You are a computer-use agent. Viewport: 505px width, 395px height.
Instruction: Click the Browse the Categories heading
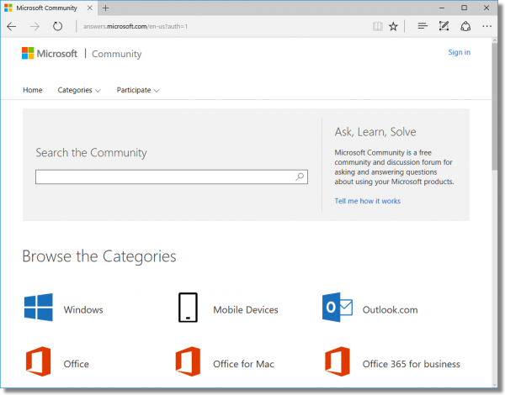(x=99, y=256)
